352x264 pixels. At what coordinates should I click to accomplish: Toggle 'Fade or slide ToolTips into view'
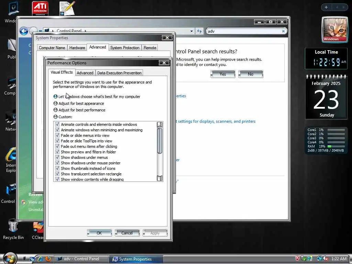click(57, 141)
